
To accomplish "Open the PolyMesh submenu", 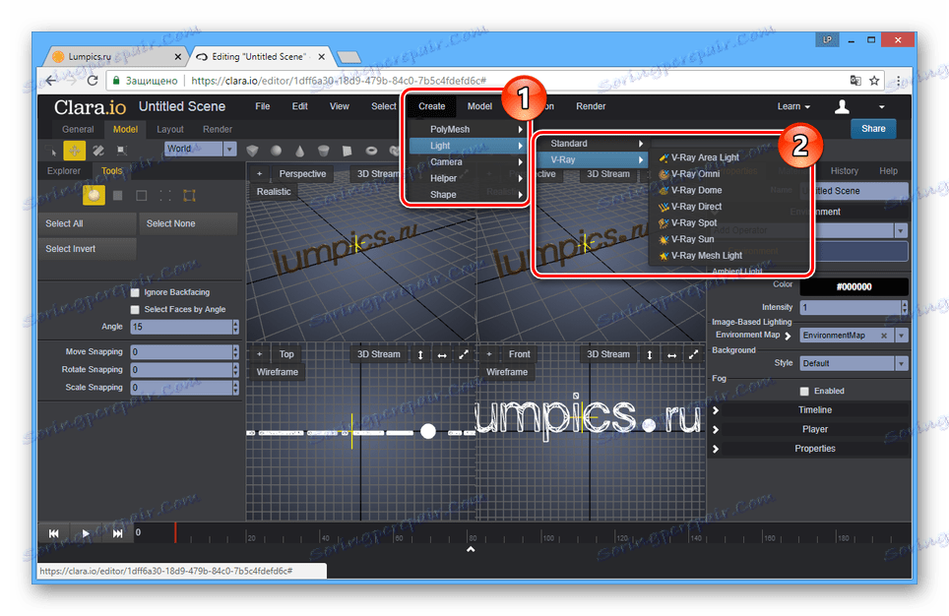I will click(x=468, y=130).
